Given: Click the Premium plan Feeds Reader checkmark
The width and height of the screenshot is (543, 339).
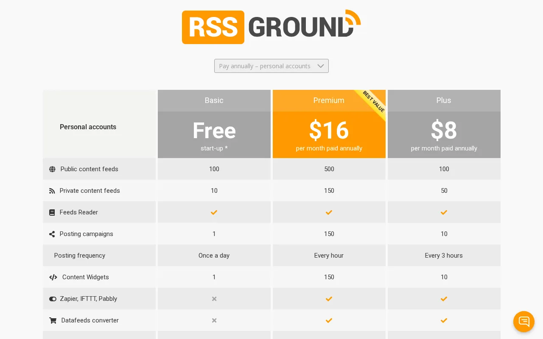Looking at the screenshot, I should 329,212.
